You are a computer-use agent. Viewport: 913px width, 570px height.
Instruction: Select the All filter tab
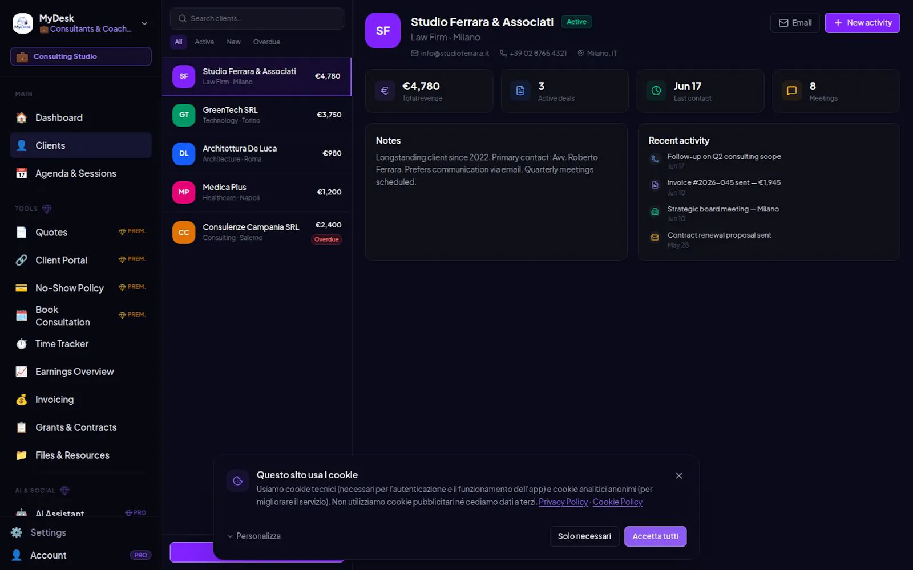[179, 42]
